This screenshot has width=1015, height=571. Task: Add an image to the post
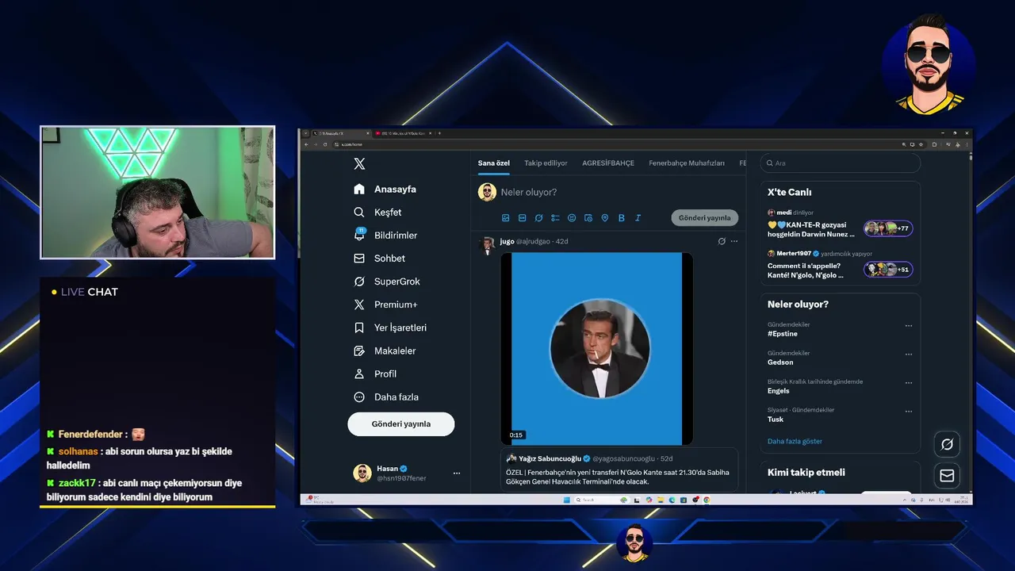pyautogui.click(x=506, y=218)
